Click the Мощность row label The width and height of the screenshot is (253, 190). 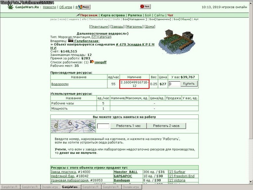60,108
